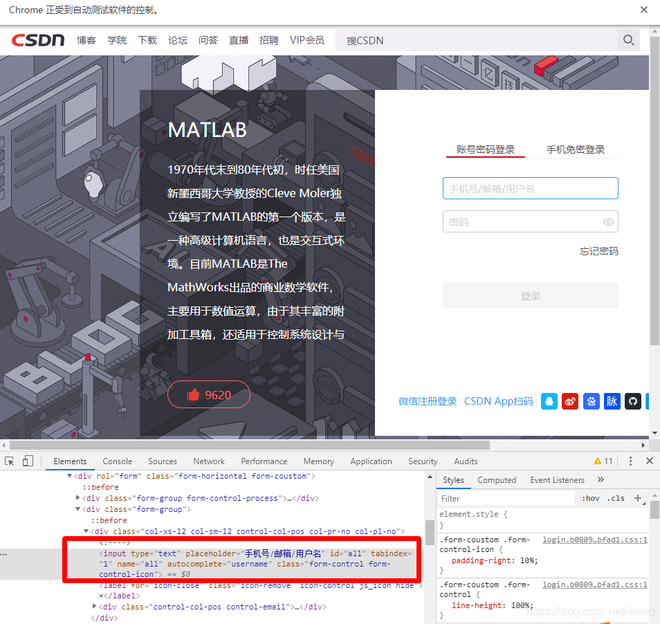
Task: Click the 直播 nav item
Action: [x=239, y=40]
